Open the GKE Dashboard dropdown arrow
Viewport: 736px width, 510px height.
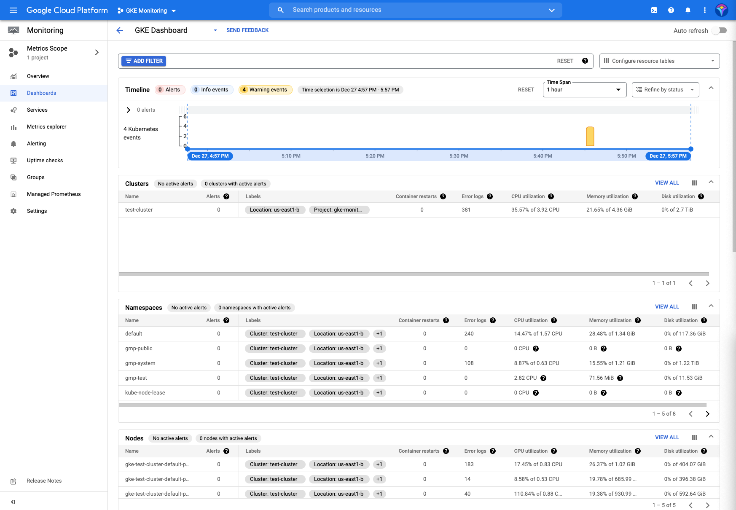[x=215, y=30]
